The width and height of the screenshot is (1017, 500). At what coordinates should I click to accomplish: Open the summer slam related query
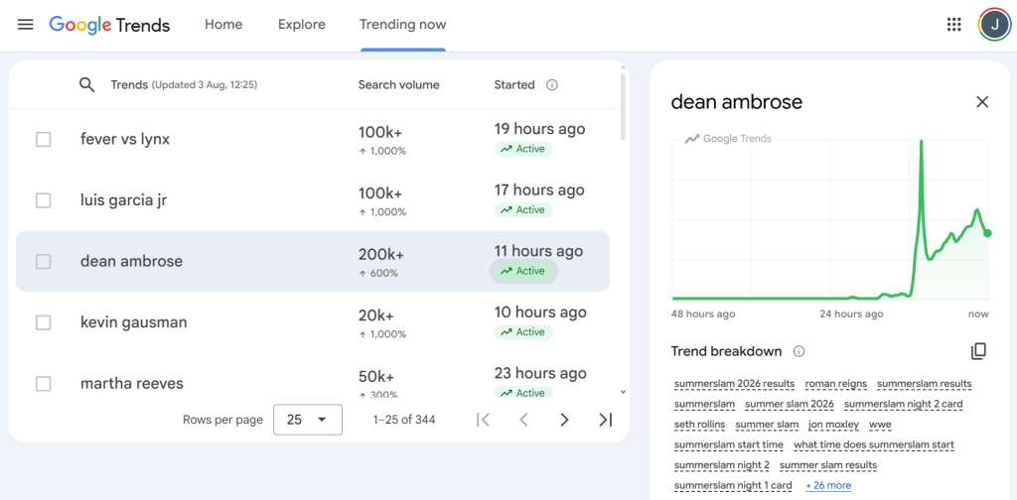[x=767, y=425]
